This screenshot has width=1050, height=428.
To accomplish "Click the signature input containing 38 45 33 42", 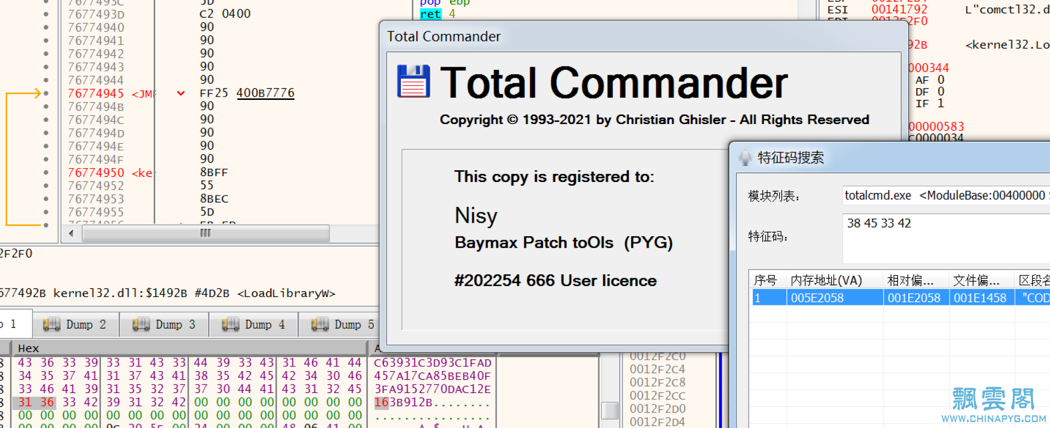I will [946, 238].
